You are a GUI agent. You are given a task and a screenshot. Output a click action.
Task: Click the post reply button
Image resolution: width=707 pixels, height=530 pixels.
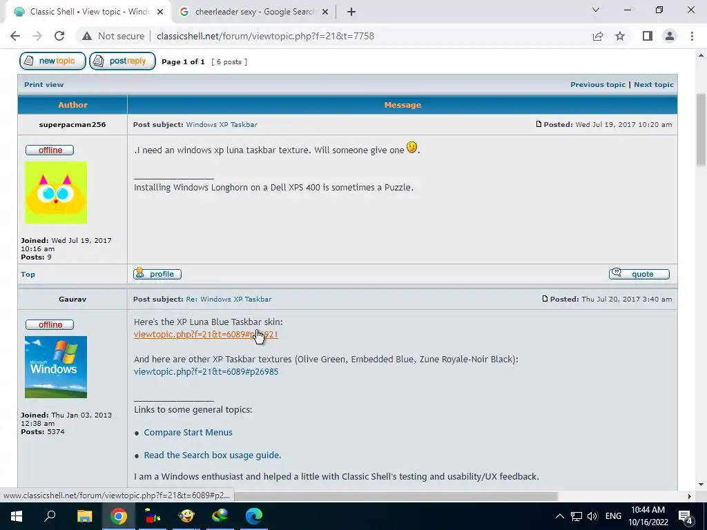point(122,61)
